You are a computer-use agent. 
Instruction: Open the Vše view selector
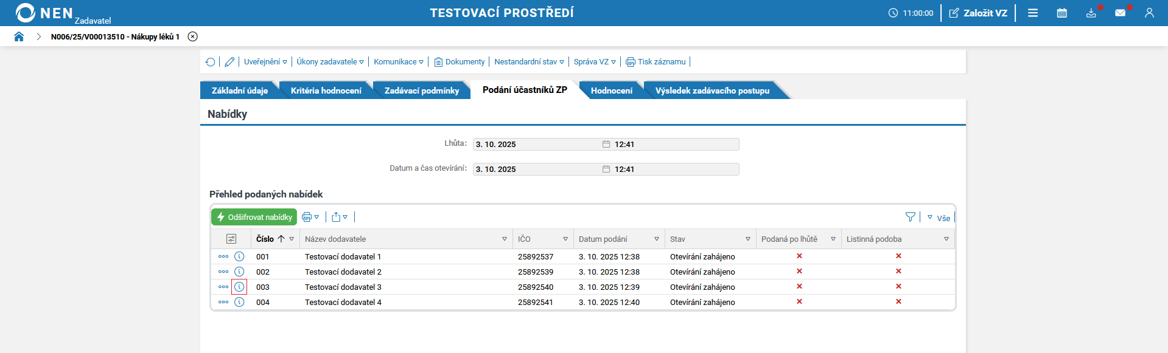939,218
